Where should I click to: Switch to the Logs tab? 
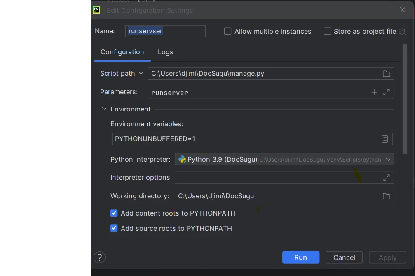[165, 52]
